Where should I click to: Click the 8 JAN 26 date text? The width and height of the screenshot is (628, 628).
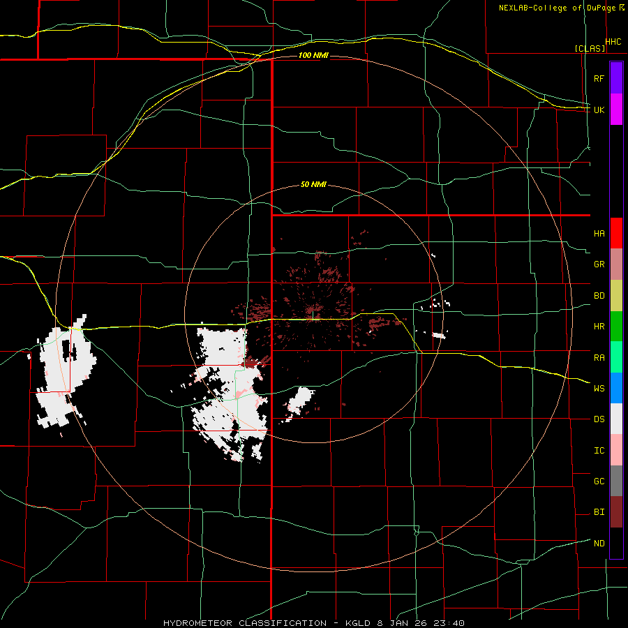(401, 623)
